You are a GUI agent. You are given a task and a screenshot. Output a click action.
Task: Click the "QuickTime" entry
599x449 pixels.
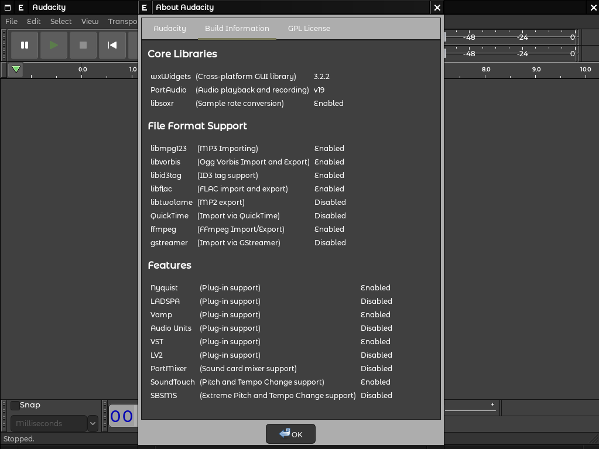(170, 215)
